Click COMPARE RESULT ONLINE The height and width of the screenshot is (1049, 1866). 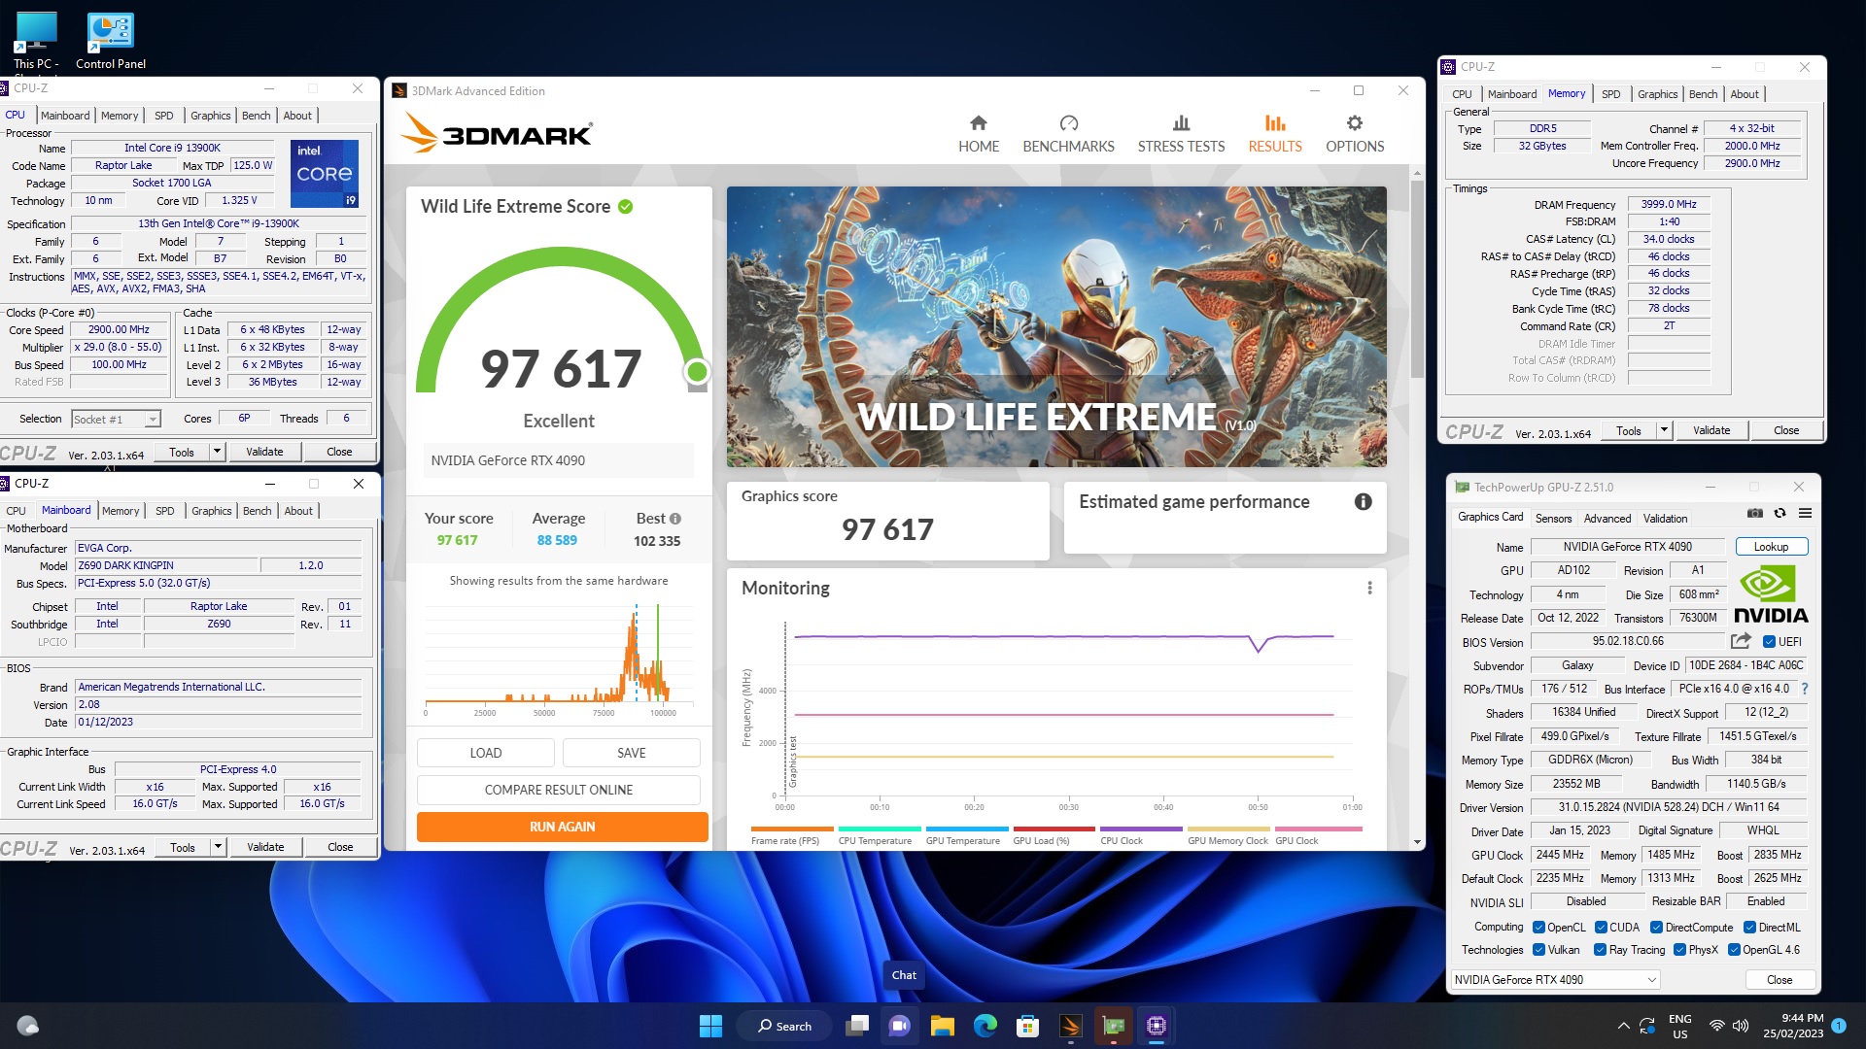coord(558,790)
